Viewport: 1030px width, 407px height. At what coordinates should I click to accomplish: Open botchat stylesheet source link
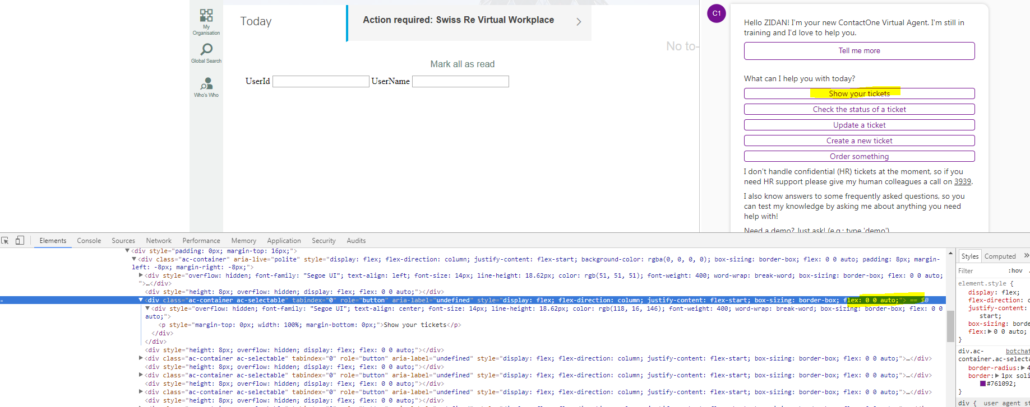point(1018,352)
